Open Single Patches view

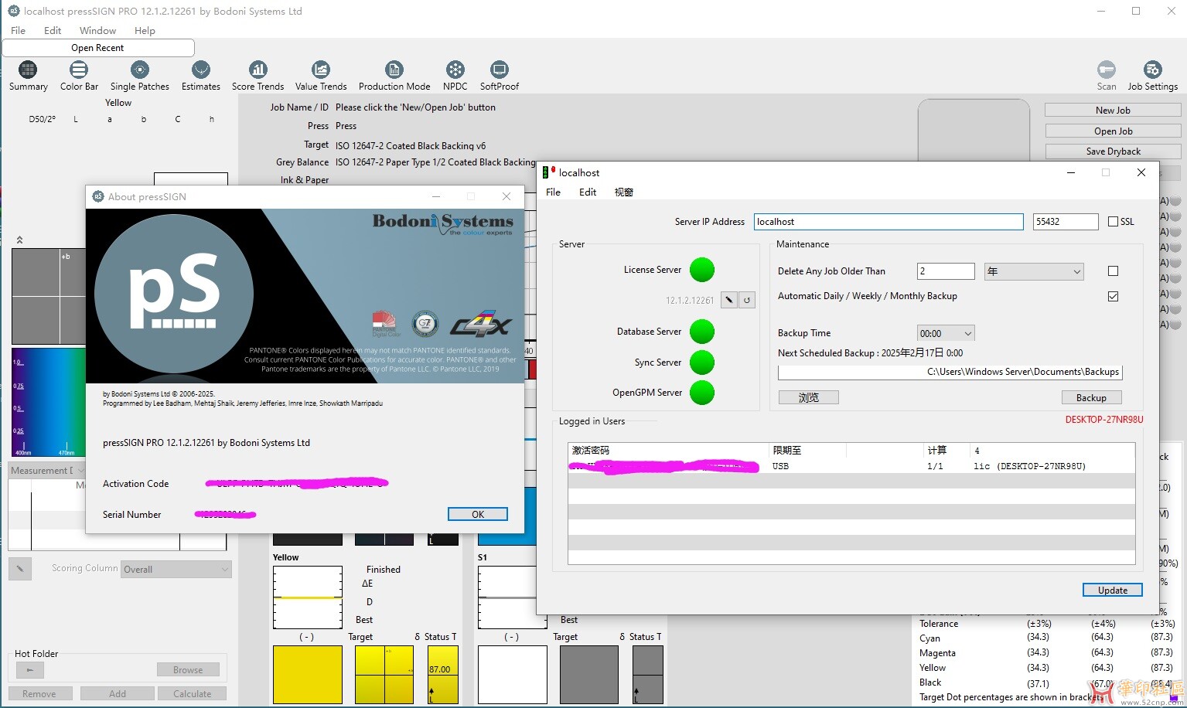tap(139, 70)
